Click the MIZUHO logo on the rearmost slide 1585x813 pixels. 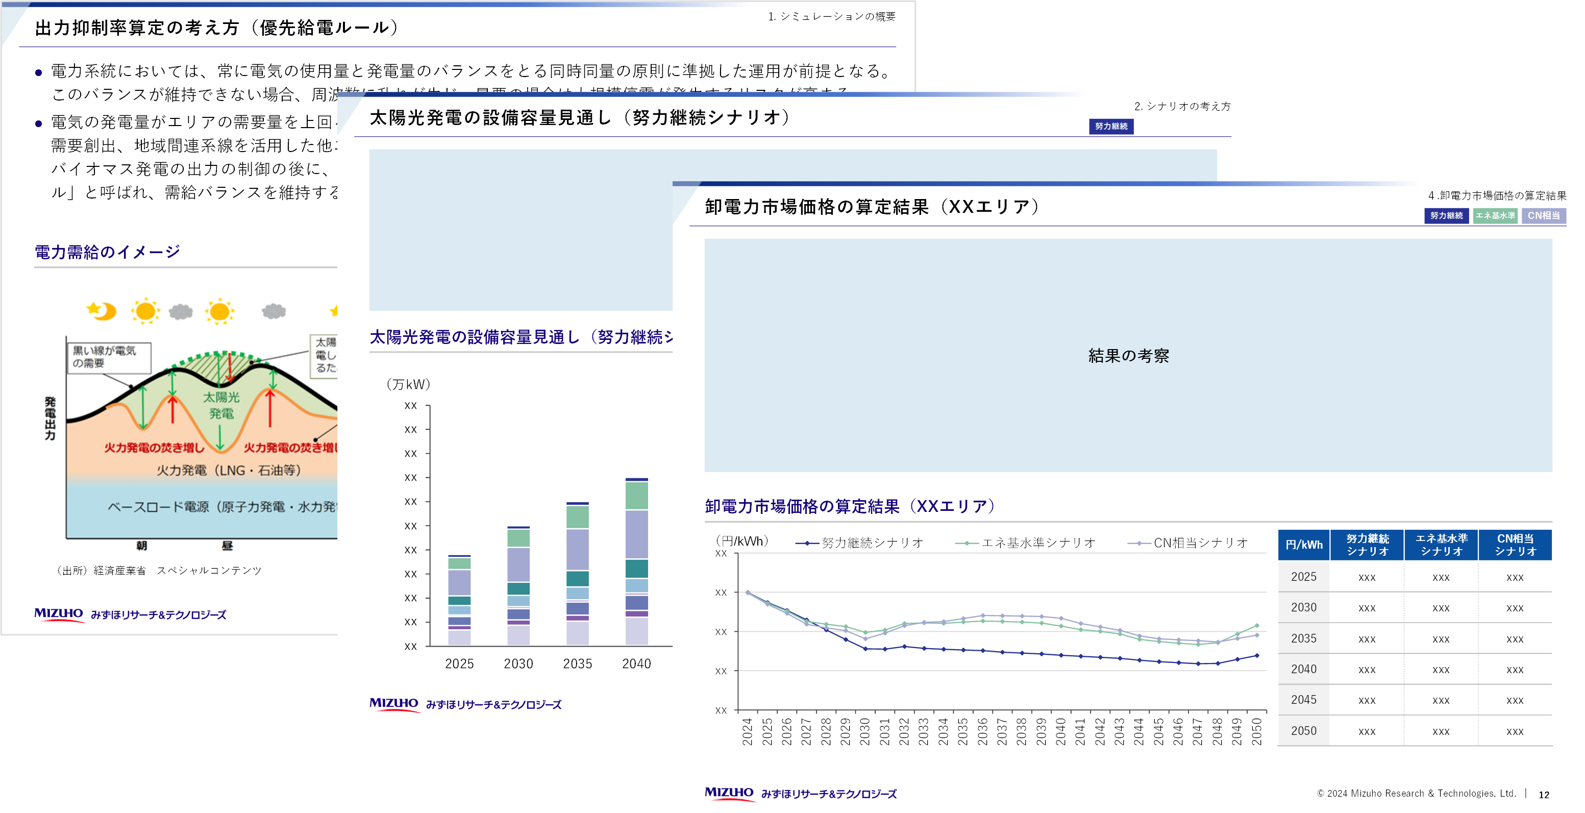(x=59, y=613)
